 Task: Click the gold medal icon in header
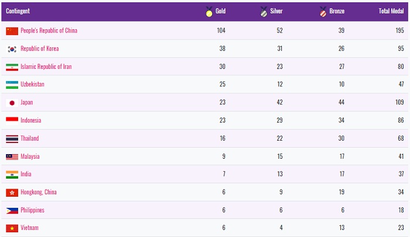[209, 12]
